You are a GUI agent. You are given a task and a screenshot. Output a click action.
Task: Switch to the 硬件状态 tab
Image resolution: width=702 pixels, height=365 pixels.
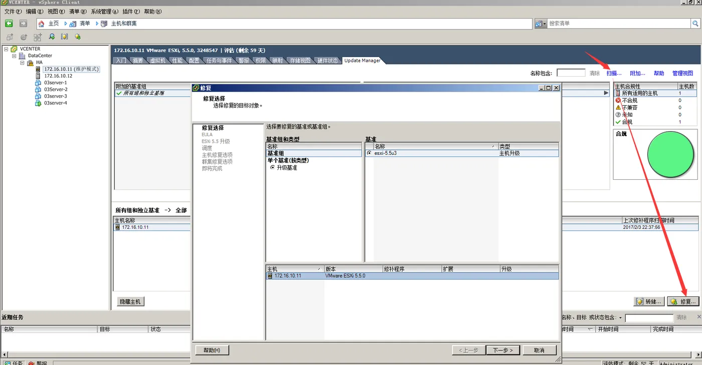pos(327,61)
